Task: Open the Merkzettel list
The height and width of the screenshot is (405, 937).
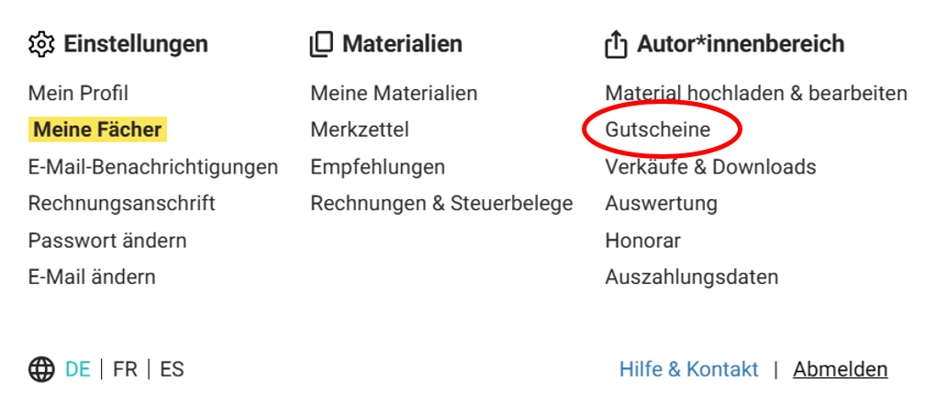Action: point(360,129)
